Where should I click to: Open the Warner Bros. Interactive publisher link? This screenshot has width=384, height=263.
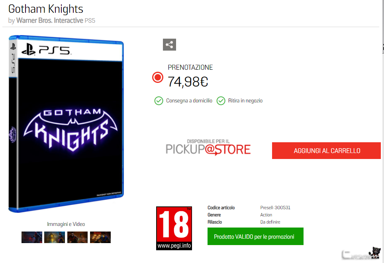coord(50,20)
